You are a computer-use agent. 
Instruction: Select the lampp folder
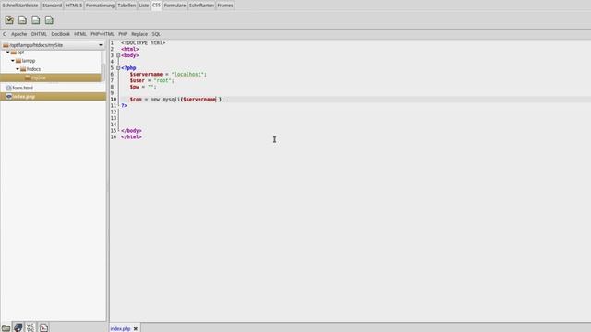(x=29, y=61)
